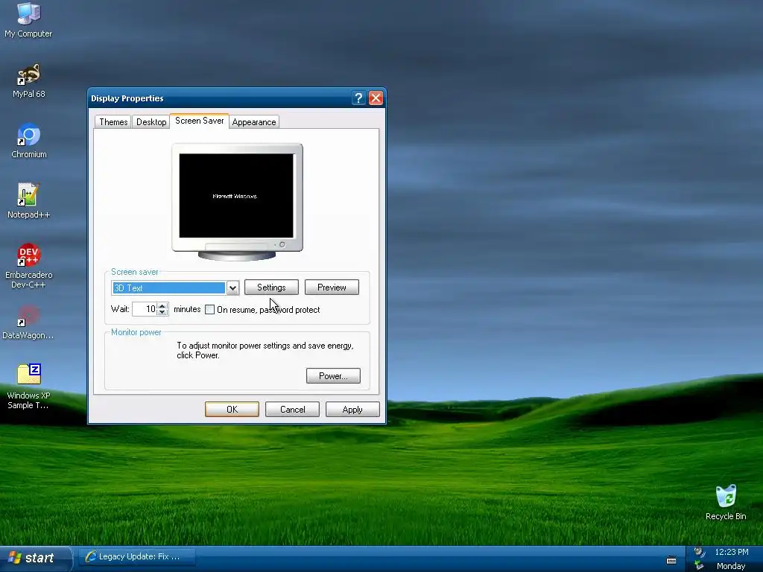Switch to the Appearance tab

pyautogui.click(x=254, y=122)
